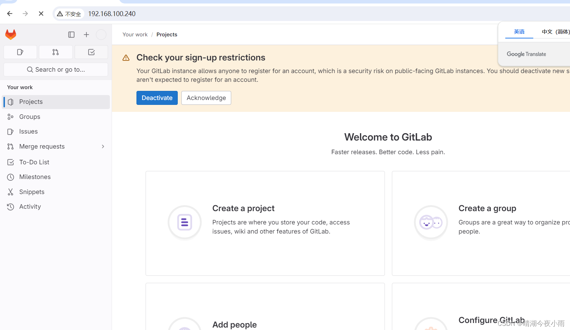Open Snippets in the sidebar

point(56,192)
